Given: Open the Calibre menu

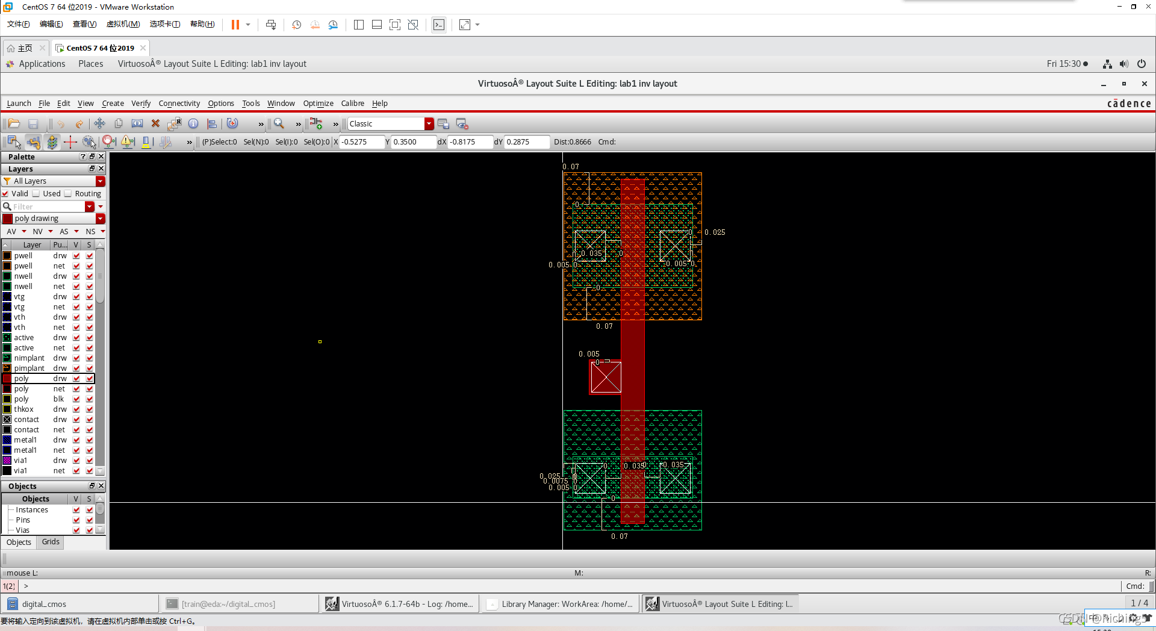Looking at the screenshot, I should coord(352,104).
